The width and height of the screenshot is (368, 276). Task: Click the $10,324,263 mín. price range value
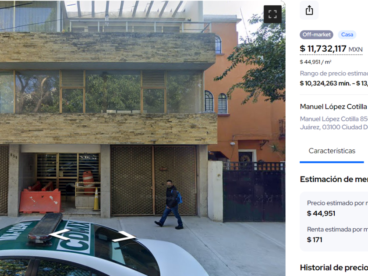326,83
